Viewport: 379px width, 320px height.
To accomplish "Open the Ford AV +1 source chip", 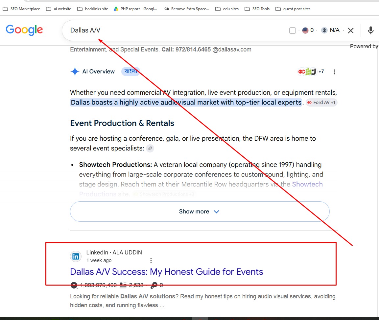I will [x=321, y=103].
